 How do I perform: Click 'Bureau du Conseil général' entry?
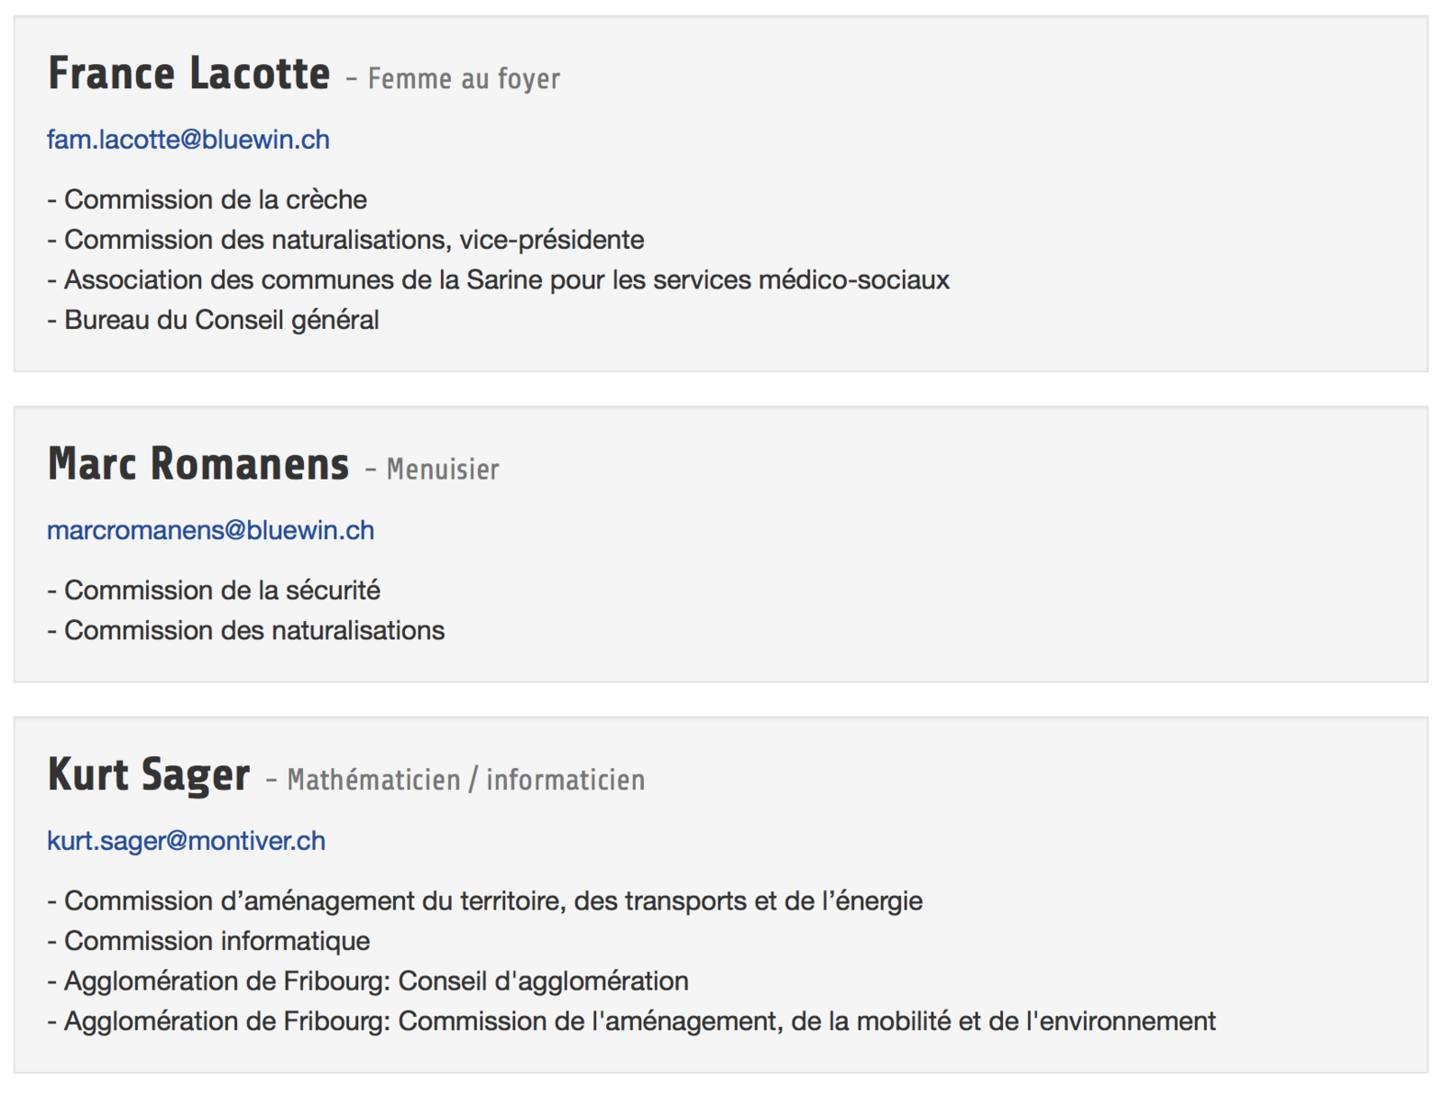(x=213, y=320)
